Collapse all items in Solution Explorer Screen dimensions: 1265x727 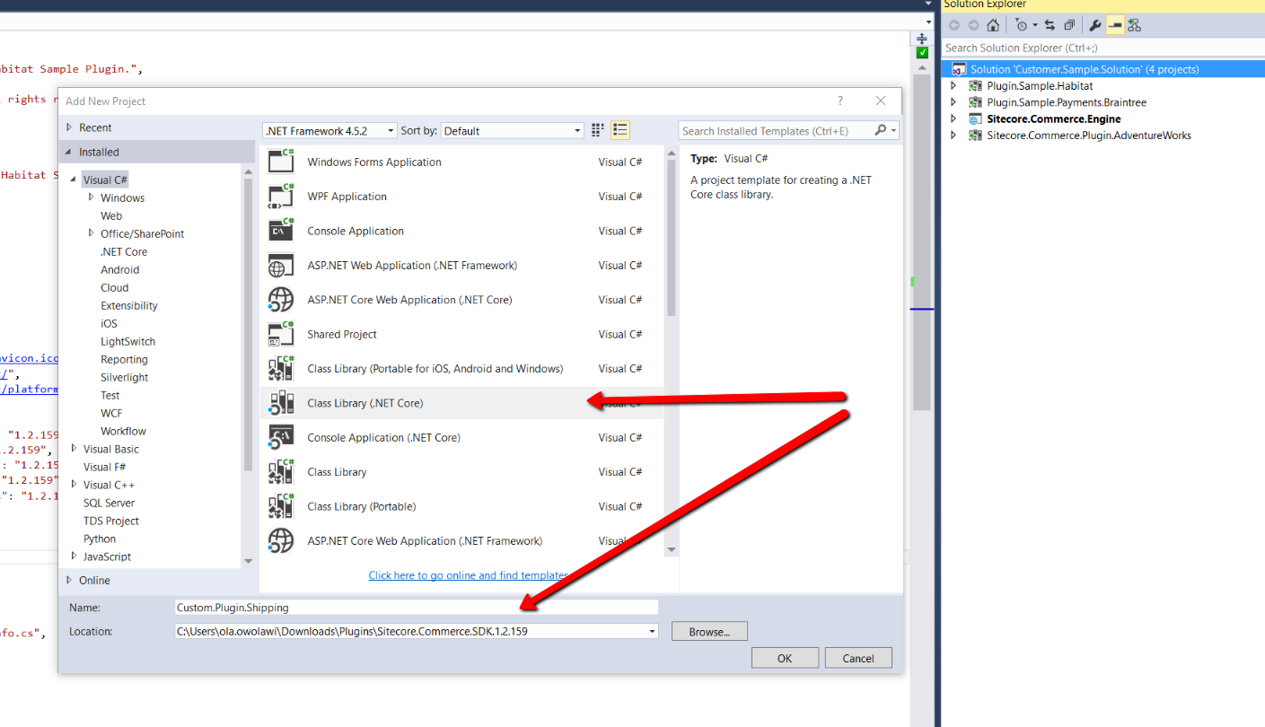1069,25
